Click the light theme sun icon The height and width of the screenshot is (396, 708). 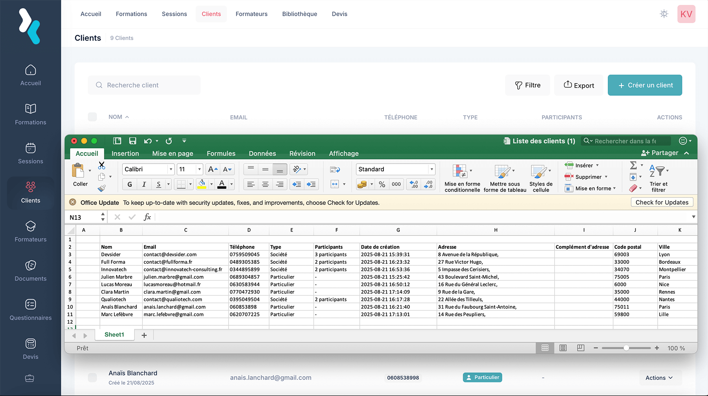pyautogui.click(x=664, y=14)
